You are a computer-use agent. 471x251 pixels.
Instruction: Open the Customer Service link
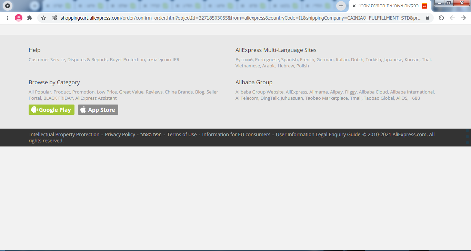(47, 59)
